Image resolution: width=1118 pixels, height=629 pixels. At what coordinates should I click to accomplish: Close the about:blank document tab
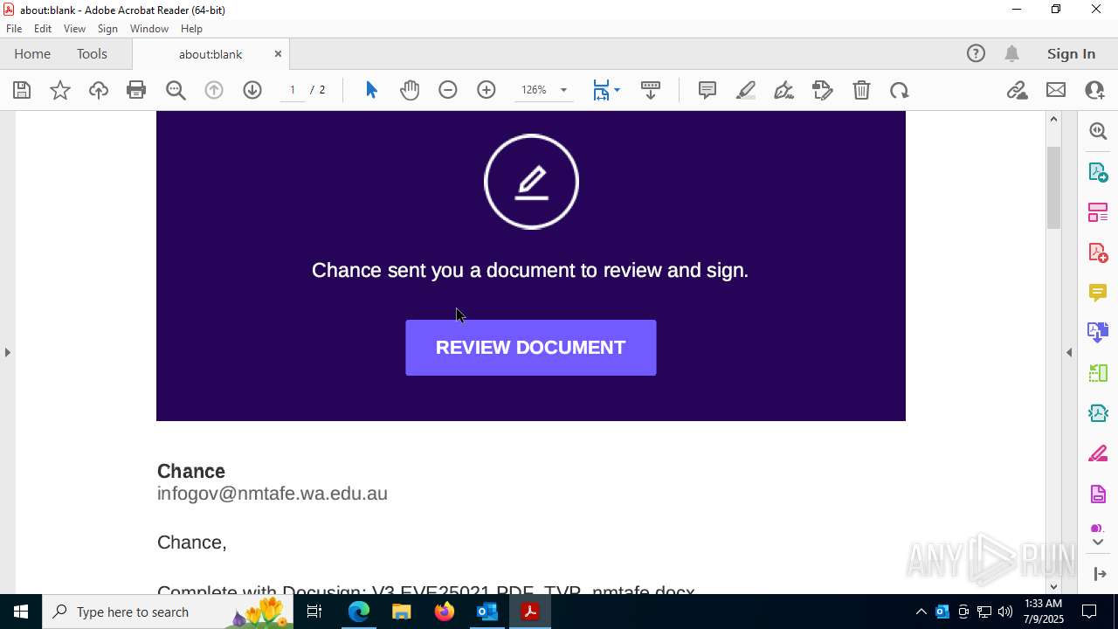point(278,54)
